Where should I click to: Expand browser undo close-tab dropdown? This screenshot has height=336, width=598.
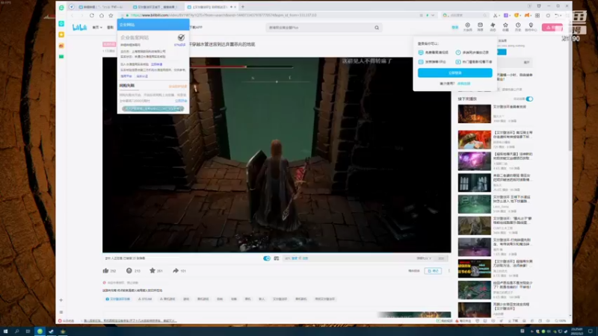(561, 15)
